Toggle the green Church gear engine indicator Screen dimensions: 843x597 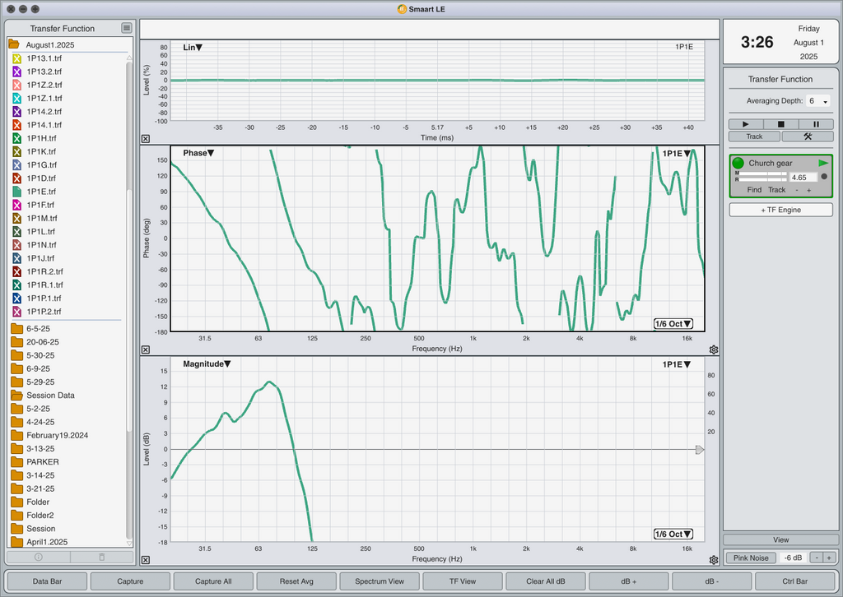tap(738, 163)
